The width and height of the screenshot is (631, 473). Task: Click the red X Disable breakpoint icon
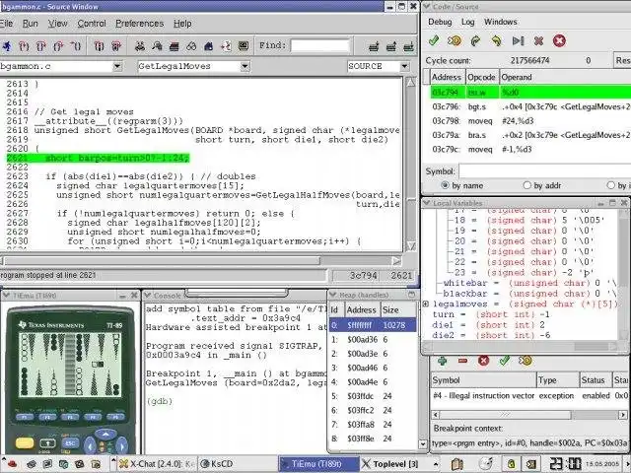pos(483,361)
